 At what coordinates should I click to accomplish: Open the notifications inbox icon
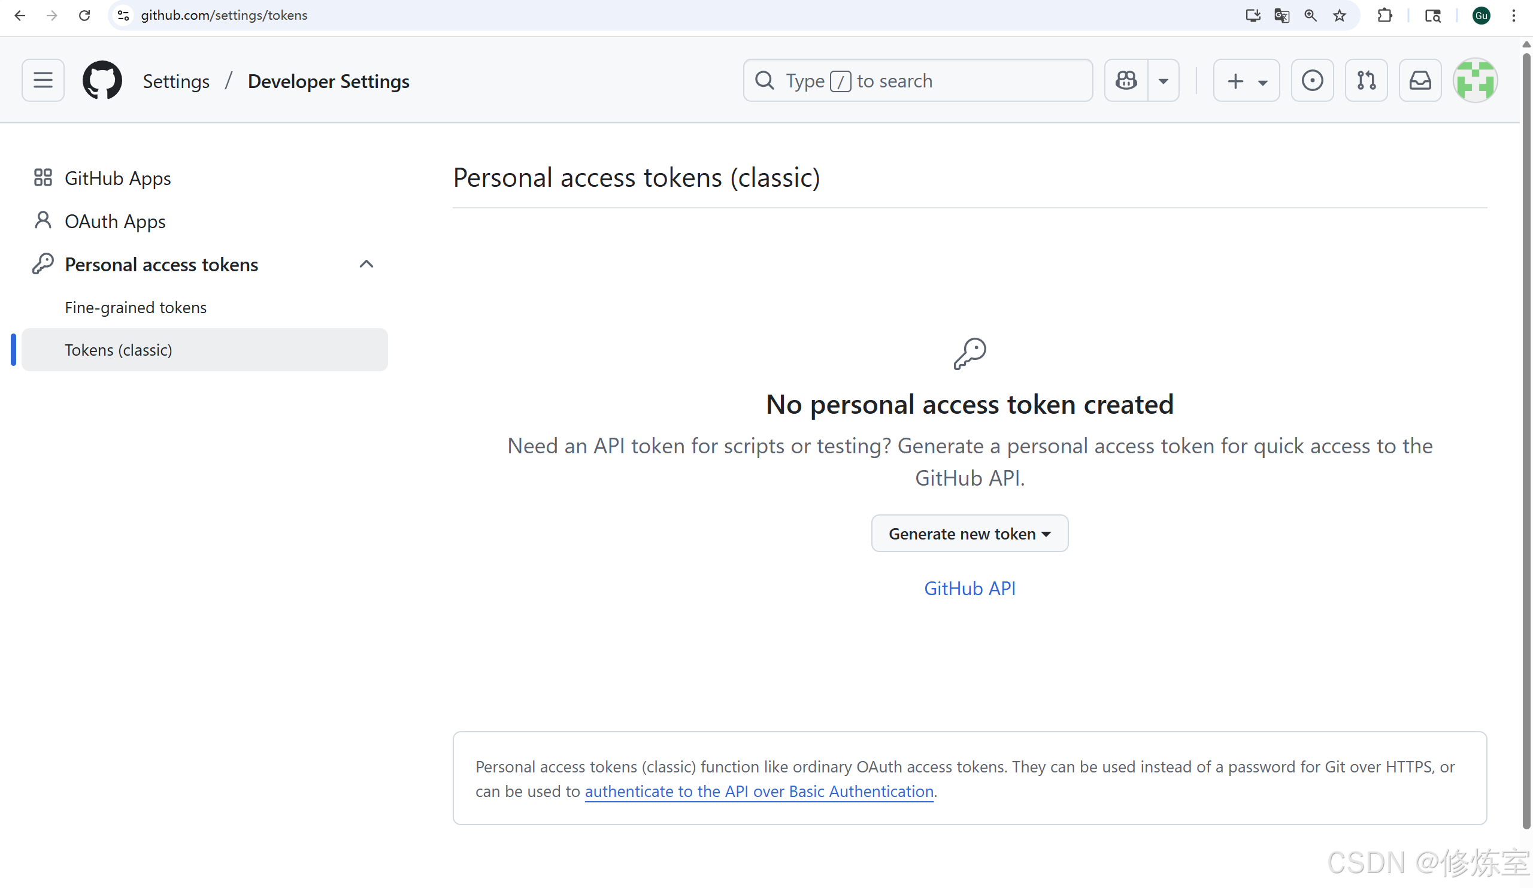(1420, 80)
